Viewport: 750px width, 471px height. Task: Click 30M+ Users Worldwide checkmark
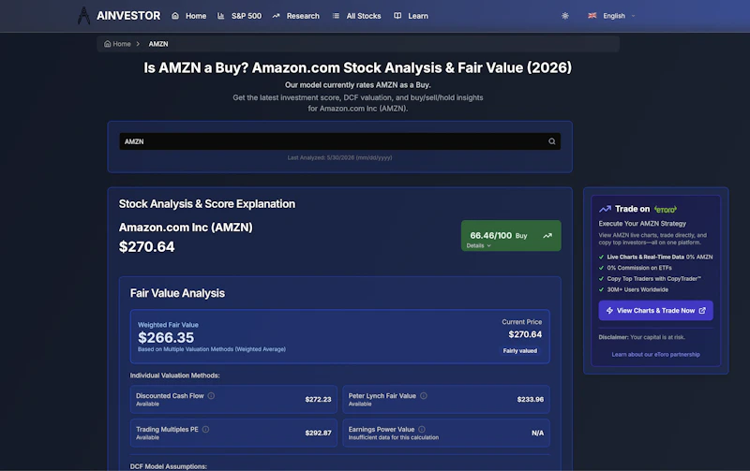tap(601, 289)
